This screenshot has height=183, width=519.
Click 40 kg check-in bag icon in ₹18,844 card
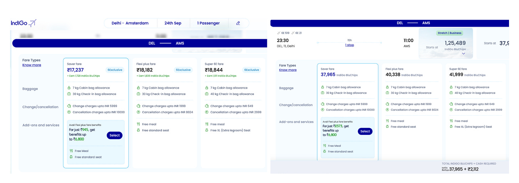(x=207, y=94)
